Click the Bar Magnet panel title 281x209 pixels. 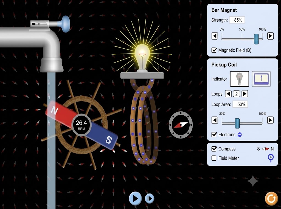224,10
